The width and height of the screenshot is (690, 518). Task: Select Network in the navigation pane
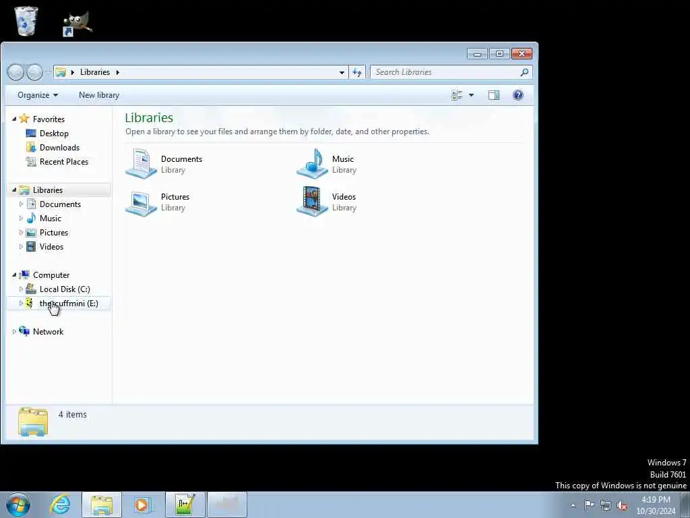click(48, 332)
